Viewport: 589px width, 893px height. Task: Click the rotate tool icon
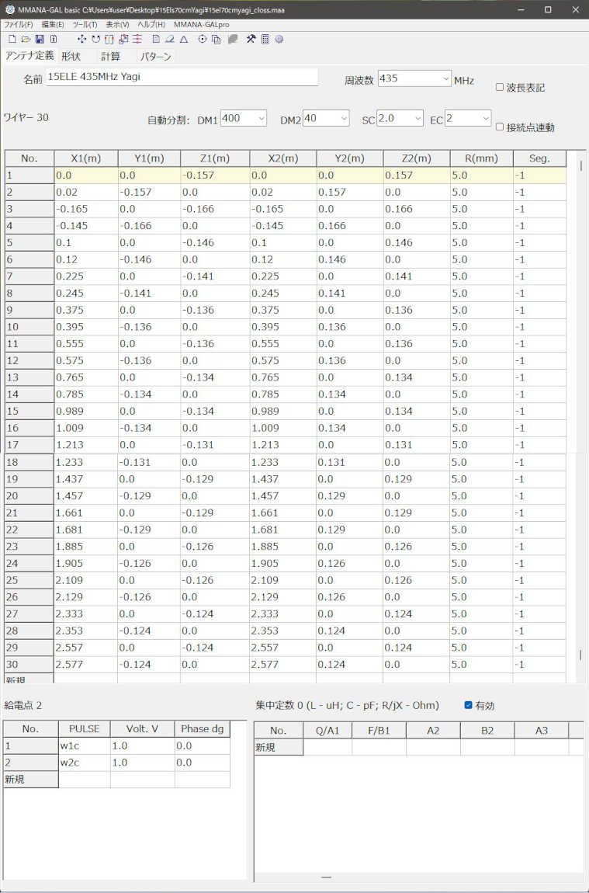point(95,39)
